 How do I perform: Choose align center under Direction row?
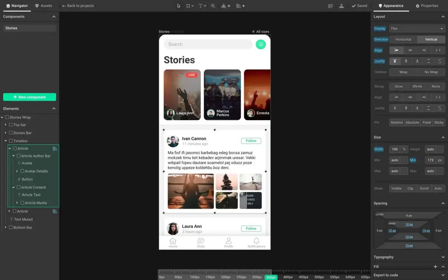(410, 50)
